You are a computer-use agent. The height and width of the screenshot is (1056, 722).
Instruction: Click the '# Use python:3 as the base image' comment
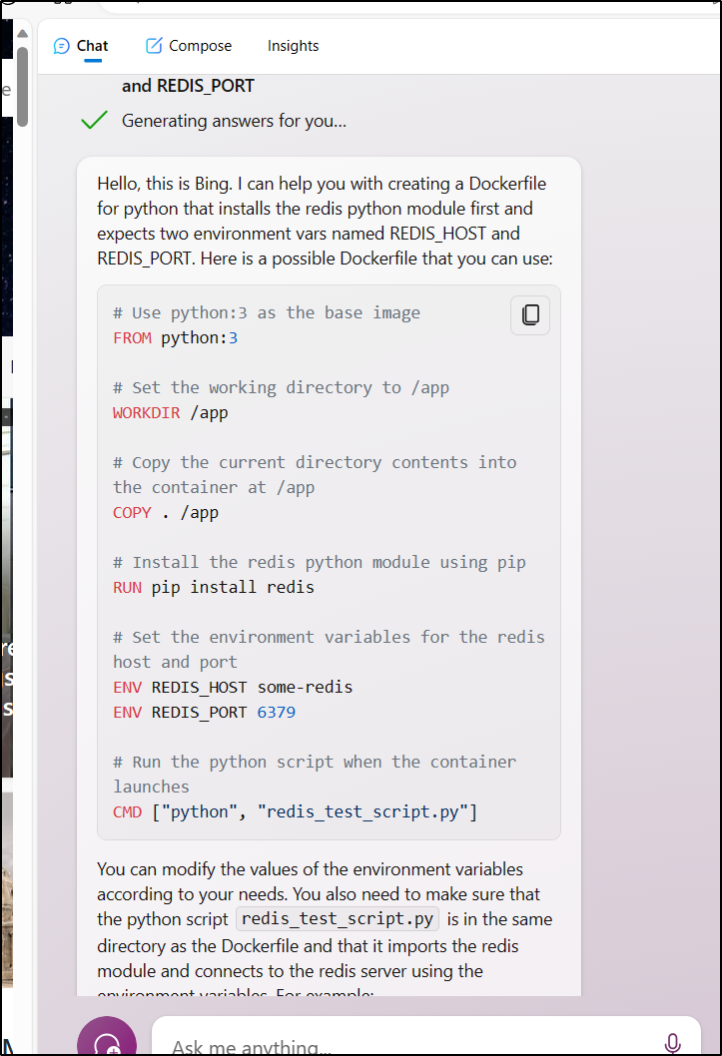pos(267,313)
